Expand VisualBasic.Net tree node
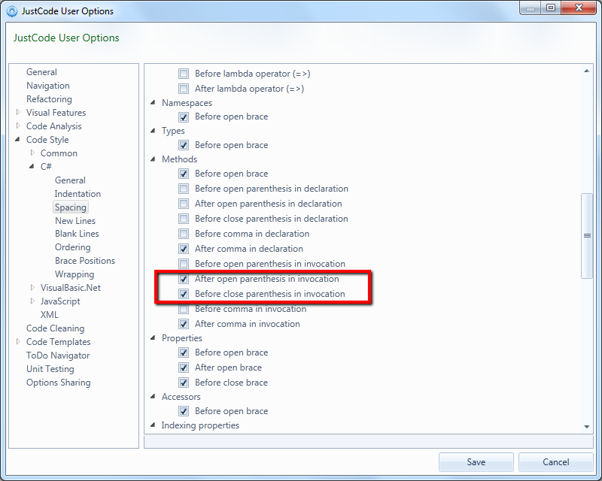The image size is (602, 481). point(32,287)
